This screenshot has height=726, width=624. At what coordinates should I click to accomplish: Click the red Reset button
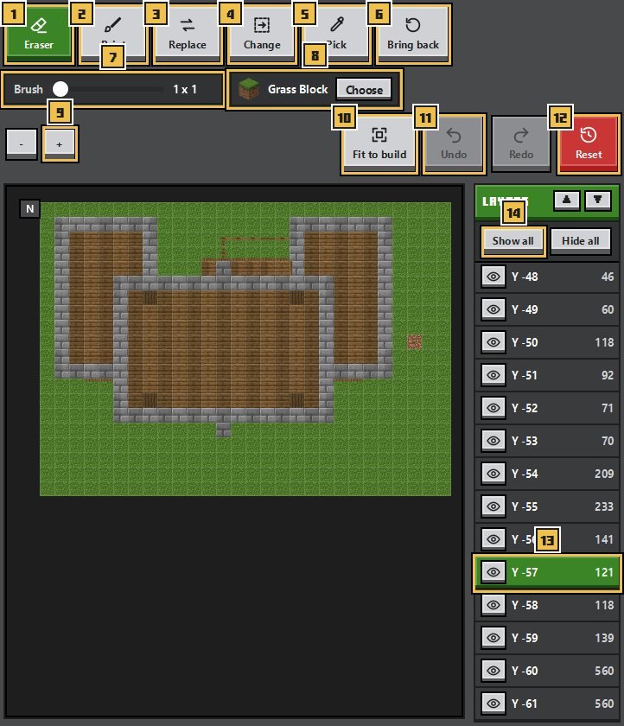589,144
